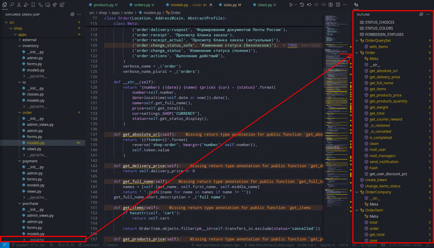This screenshot has width=434, height=248.
Task: Click the Live Share icon in status bar
Action: tap(89, 245)
